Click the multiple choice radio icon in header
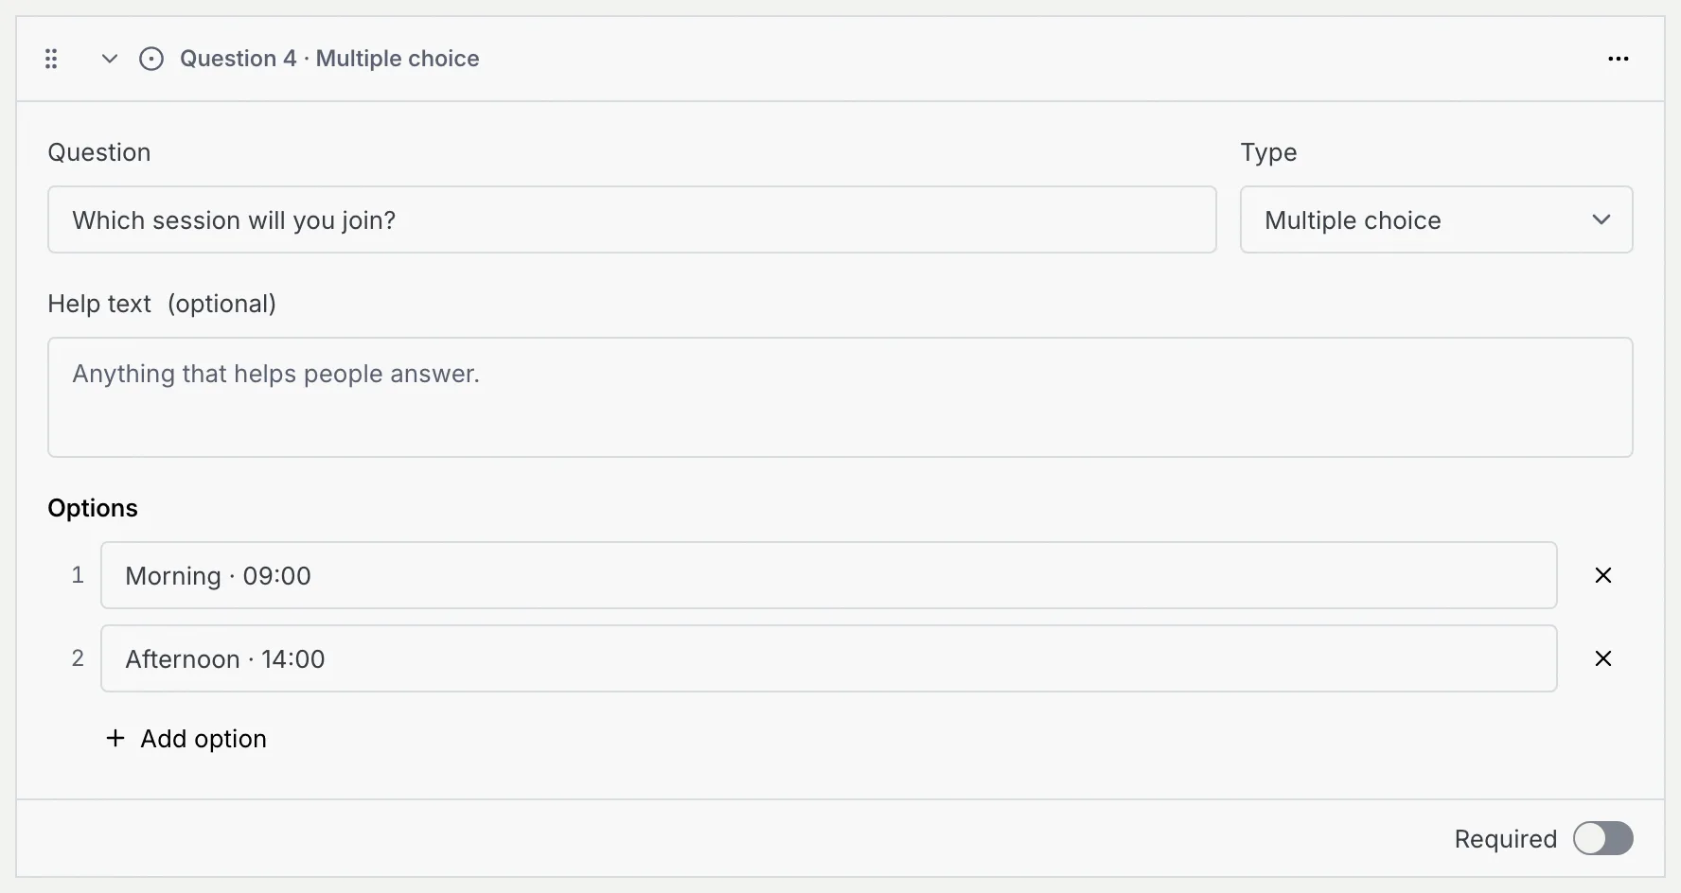Screen dimensions: 1681x893 coord(151,59)
